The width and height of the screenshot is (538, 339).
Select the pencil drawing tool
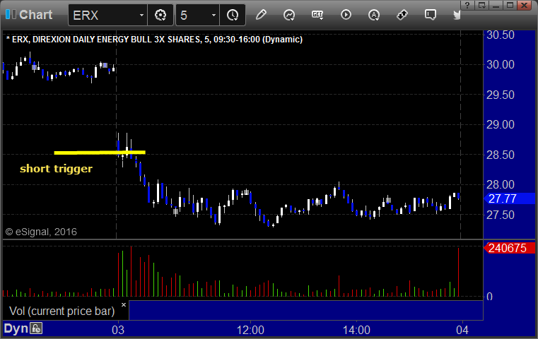point(261,15)
